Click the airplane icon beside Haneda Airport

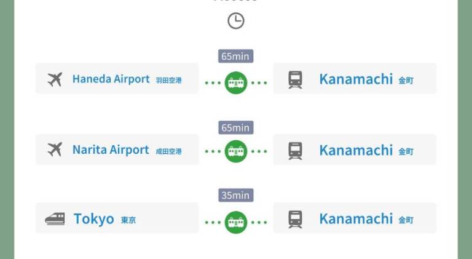coord(55,79)
